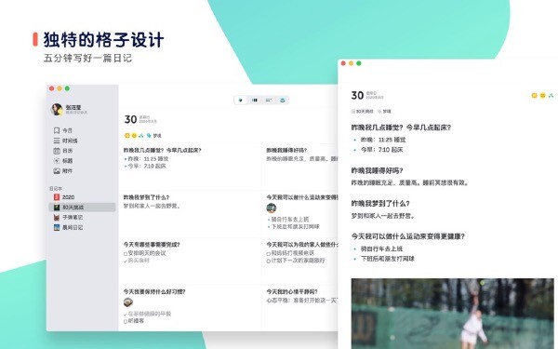Select the 2020 notebook

pos(64,197)
